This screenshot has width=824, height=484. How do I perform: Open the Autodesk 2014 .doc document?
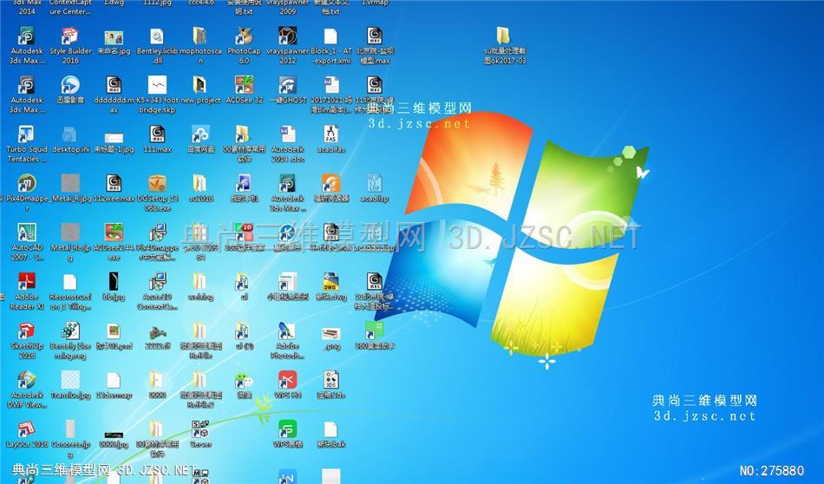(287, 134)
